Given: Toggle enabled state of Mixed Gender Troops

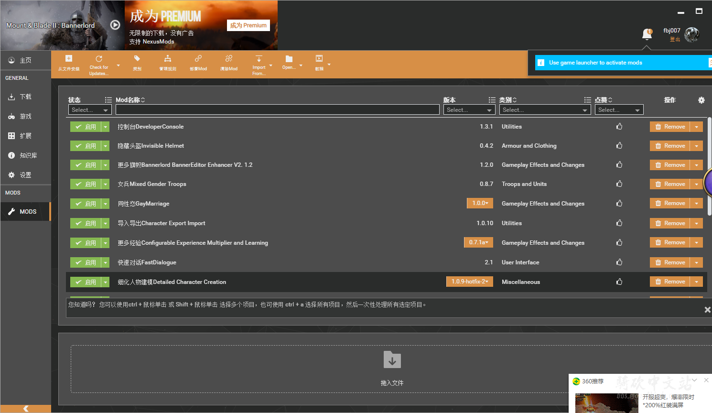Looking at the screenshot, I should tap(86, 184).
